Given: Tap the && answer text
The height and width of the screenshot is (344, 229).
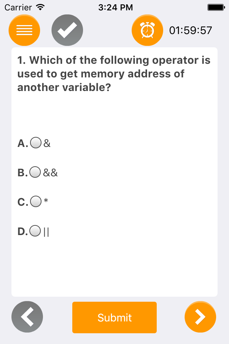Looking at the screenshot, I should (50, 173).
